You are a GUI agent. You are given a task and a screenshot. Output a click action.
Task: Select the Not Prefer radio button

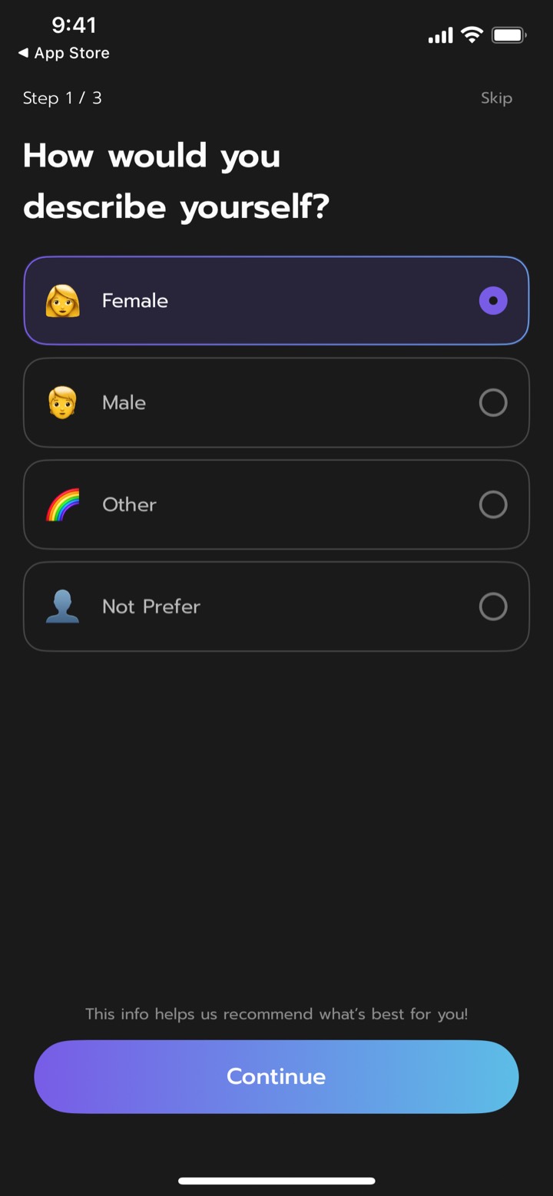493,606
